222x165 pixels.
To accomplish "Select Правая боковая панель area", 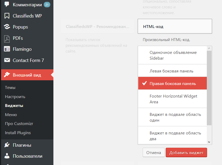I will [173, 83].
